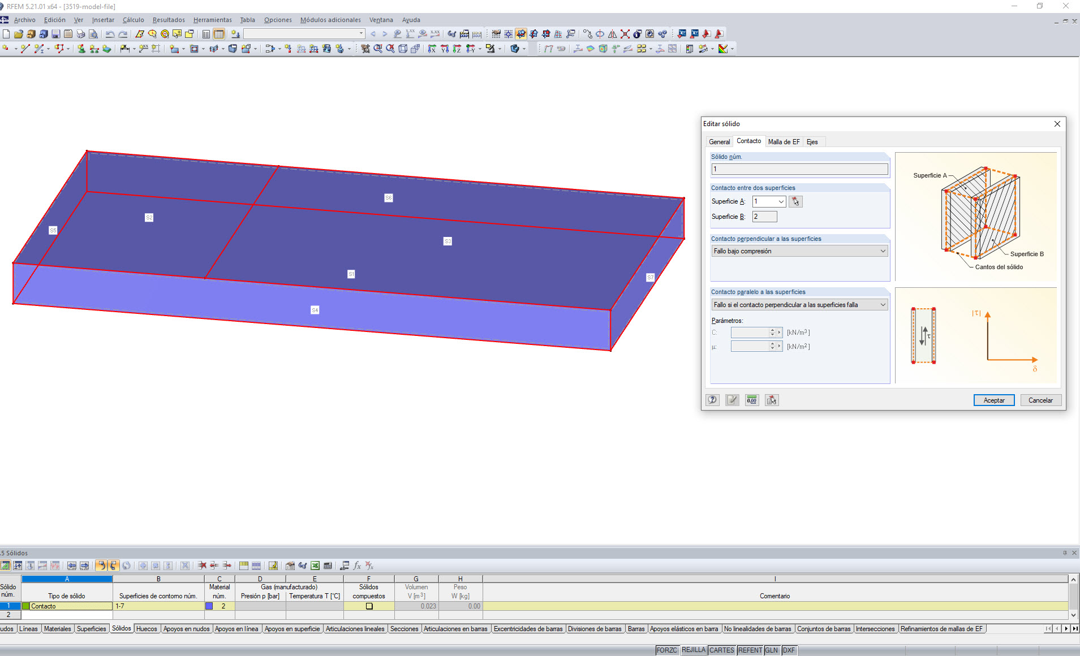The image size is (1080, 656).
Task: Click the units and decimals 0.00 icon
Action: click(x=752, y=400)
